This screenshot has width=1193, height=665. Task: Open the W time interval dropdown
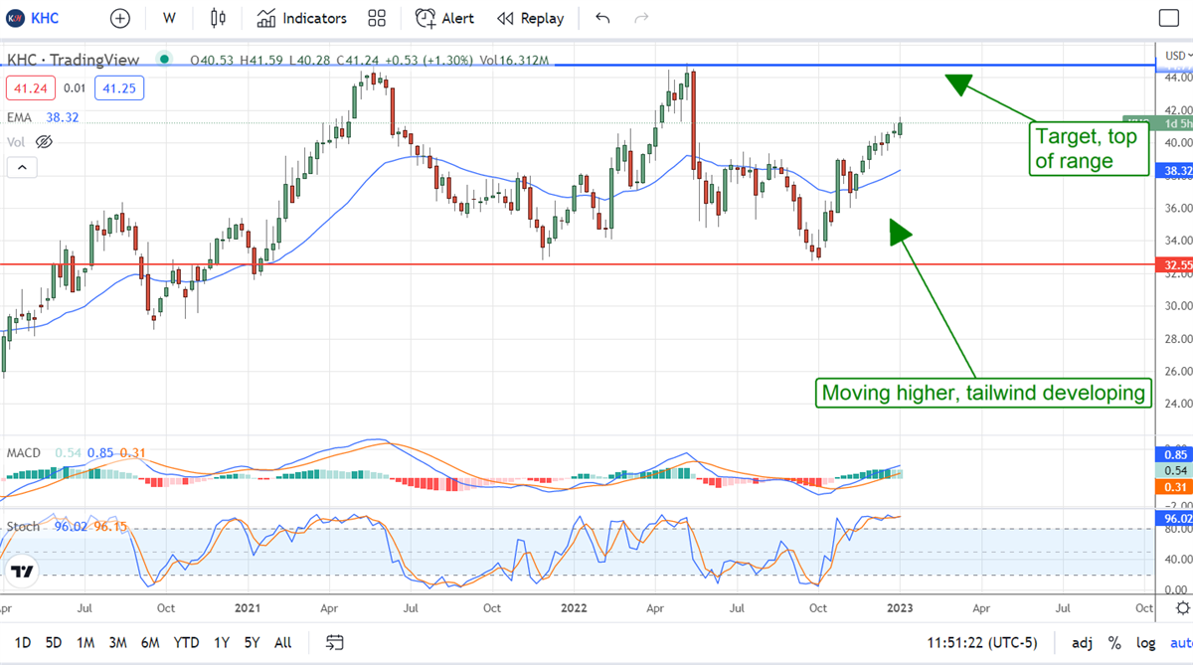click(169, 18)
